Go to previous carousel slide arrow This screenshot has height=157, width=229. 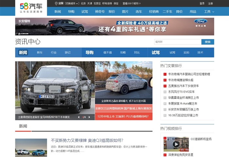tap(79, 117)
